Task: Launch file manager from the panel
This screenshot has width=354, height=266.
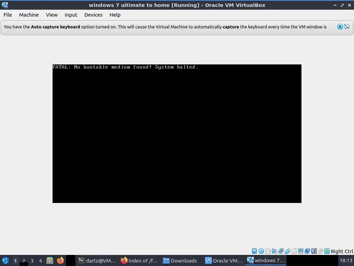Action: click(x=50, y=260)
